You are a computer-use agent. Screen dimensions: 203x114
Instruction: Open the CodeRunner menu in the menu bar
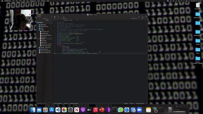(x=8, y=1)
